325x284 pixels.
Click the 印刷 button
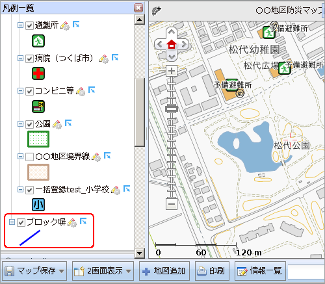click(x=212, y=271)
